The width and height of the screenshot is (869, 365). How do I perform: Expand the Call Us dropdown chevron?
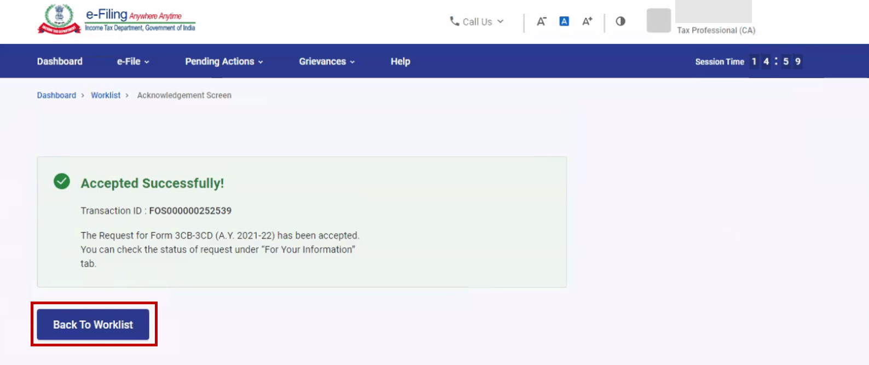[x=500, y=21]
